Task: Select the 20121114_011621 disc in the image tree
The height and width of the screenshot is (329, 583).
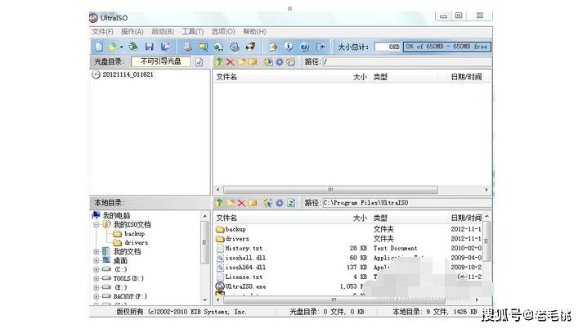Action: 128,74
